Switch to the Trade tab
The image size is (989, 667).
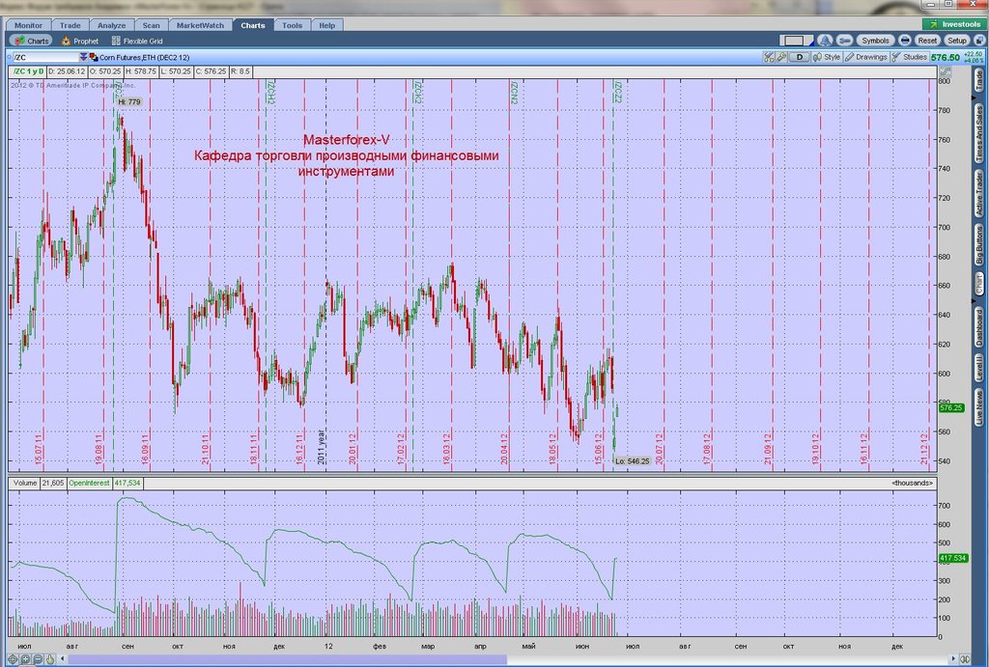(x=70, y=25)
